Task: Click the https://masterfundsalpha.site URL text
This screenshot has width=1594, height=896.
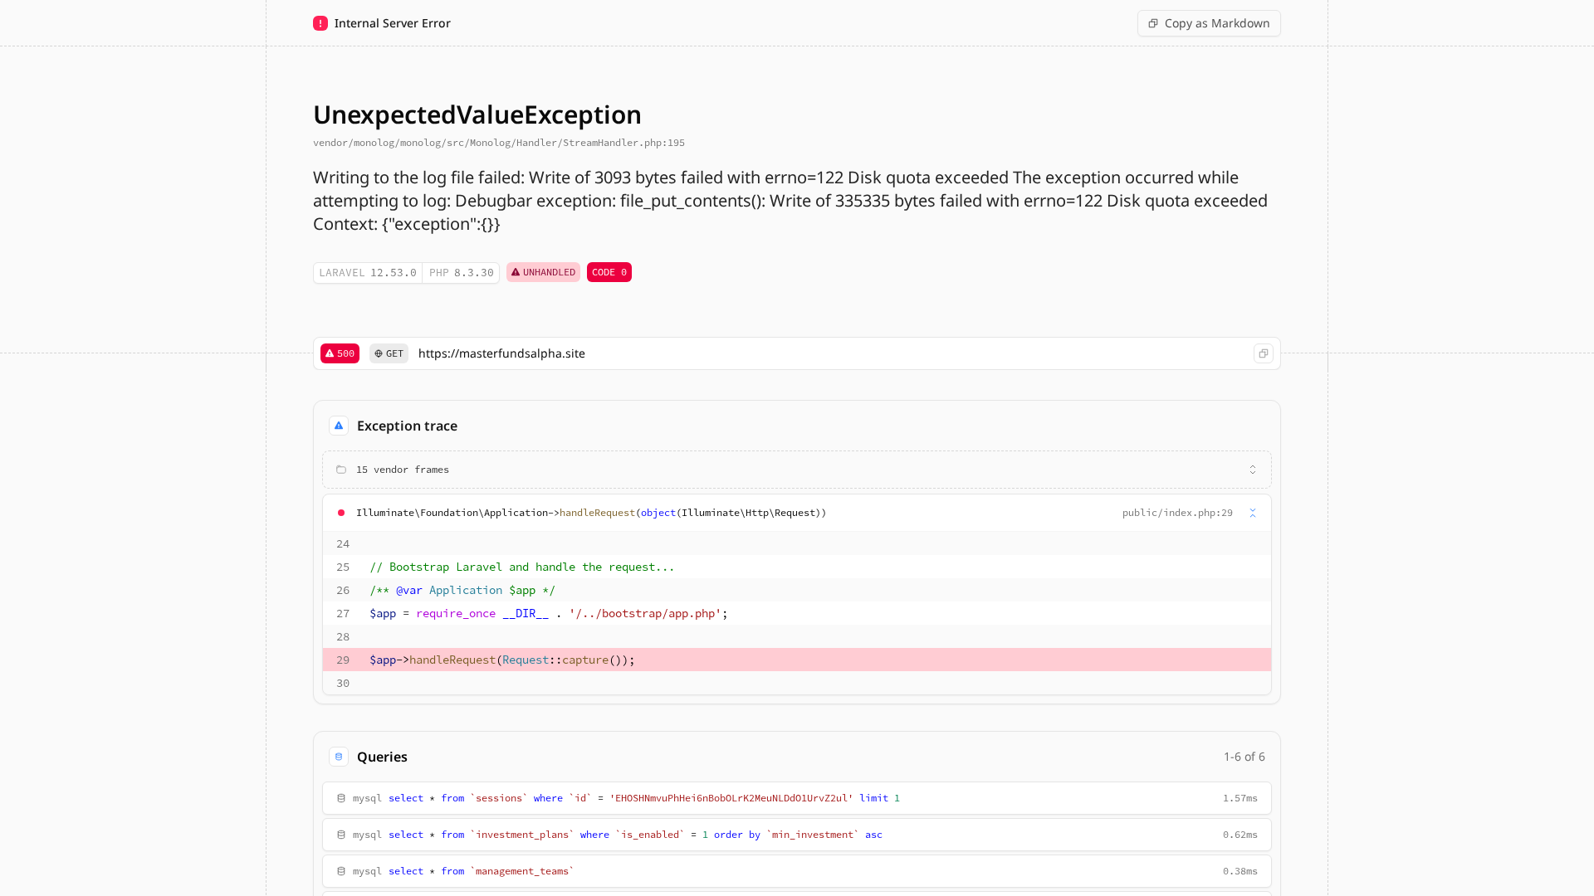Action: [501, 353]
